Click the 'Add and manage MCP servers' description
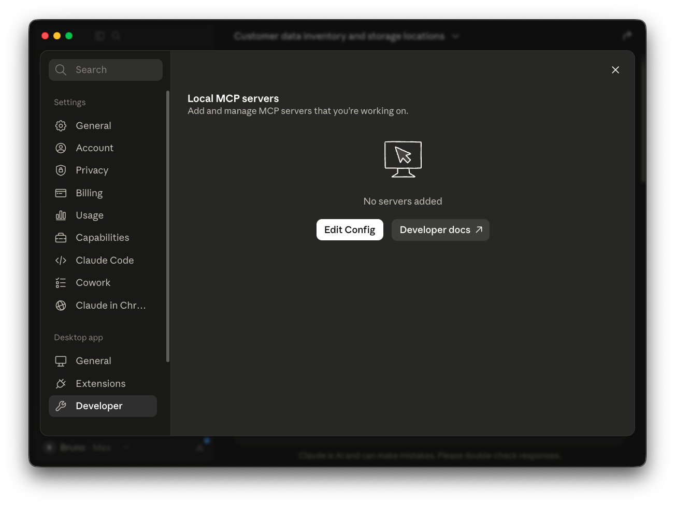Screen dimensions: 675x505 [x=298, y=111]
